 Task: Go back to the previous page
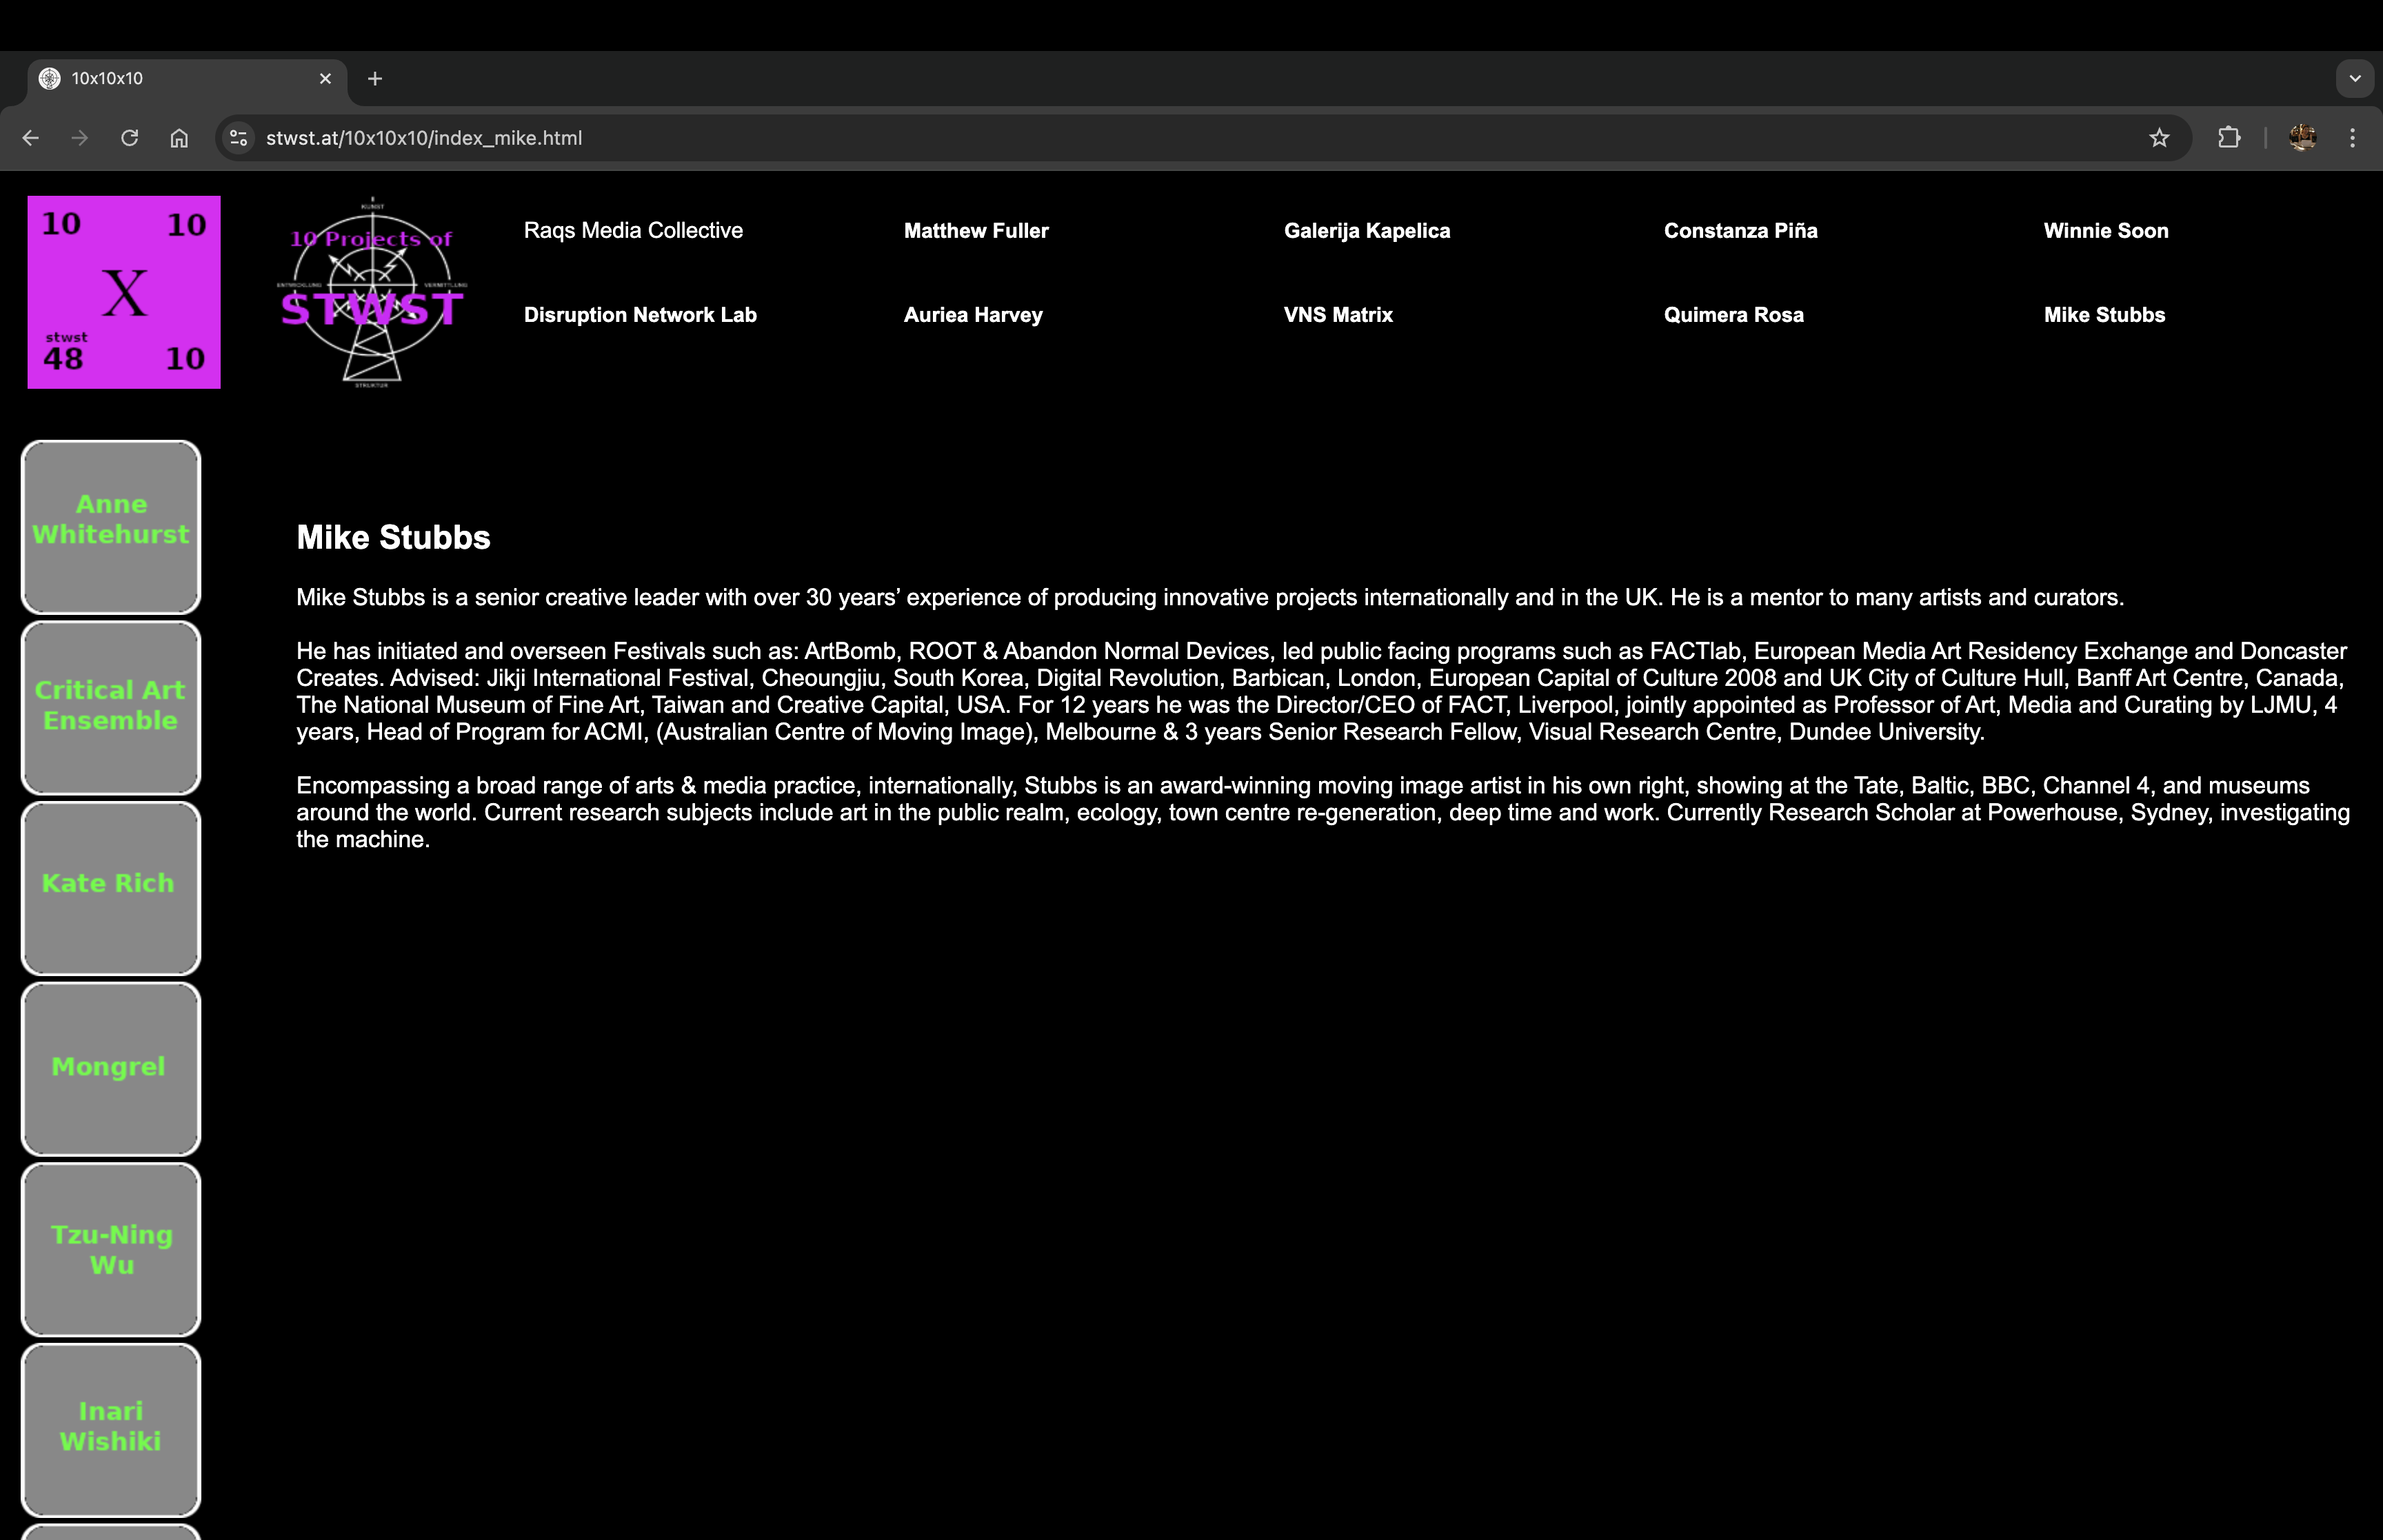click(x=31, y=138)
